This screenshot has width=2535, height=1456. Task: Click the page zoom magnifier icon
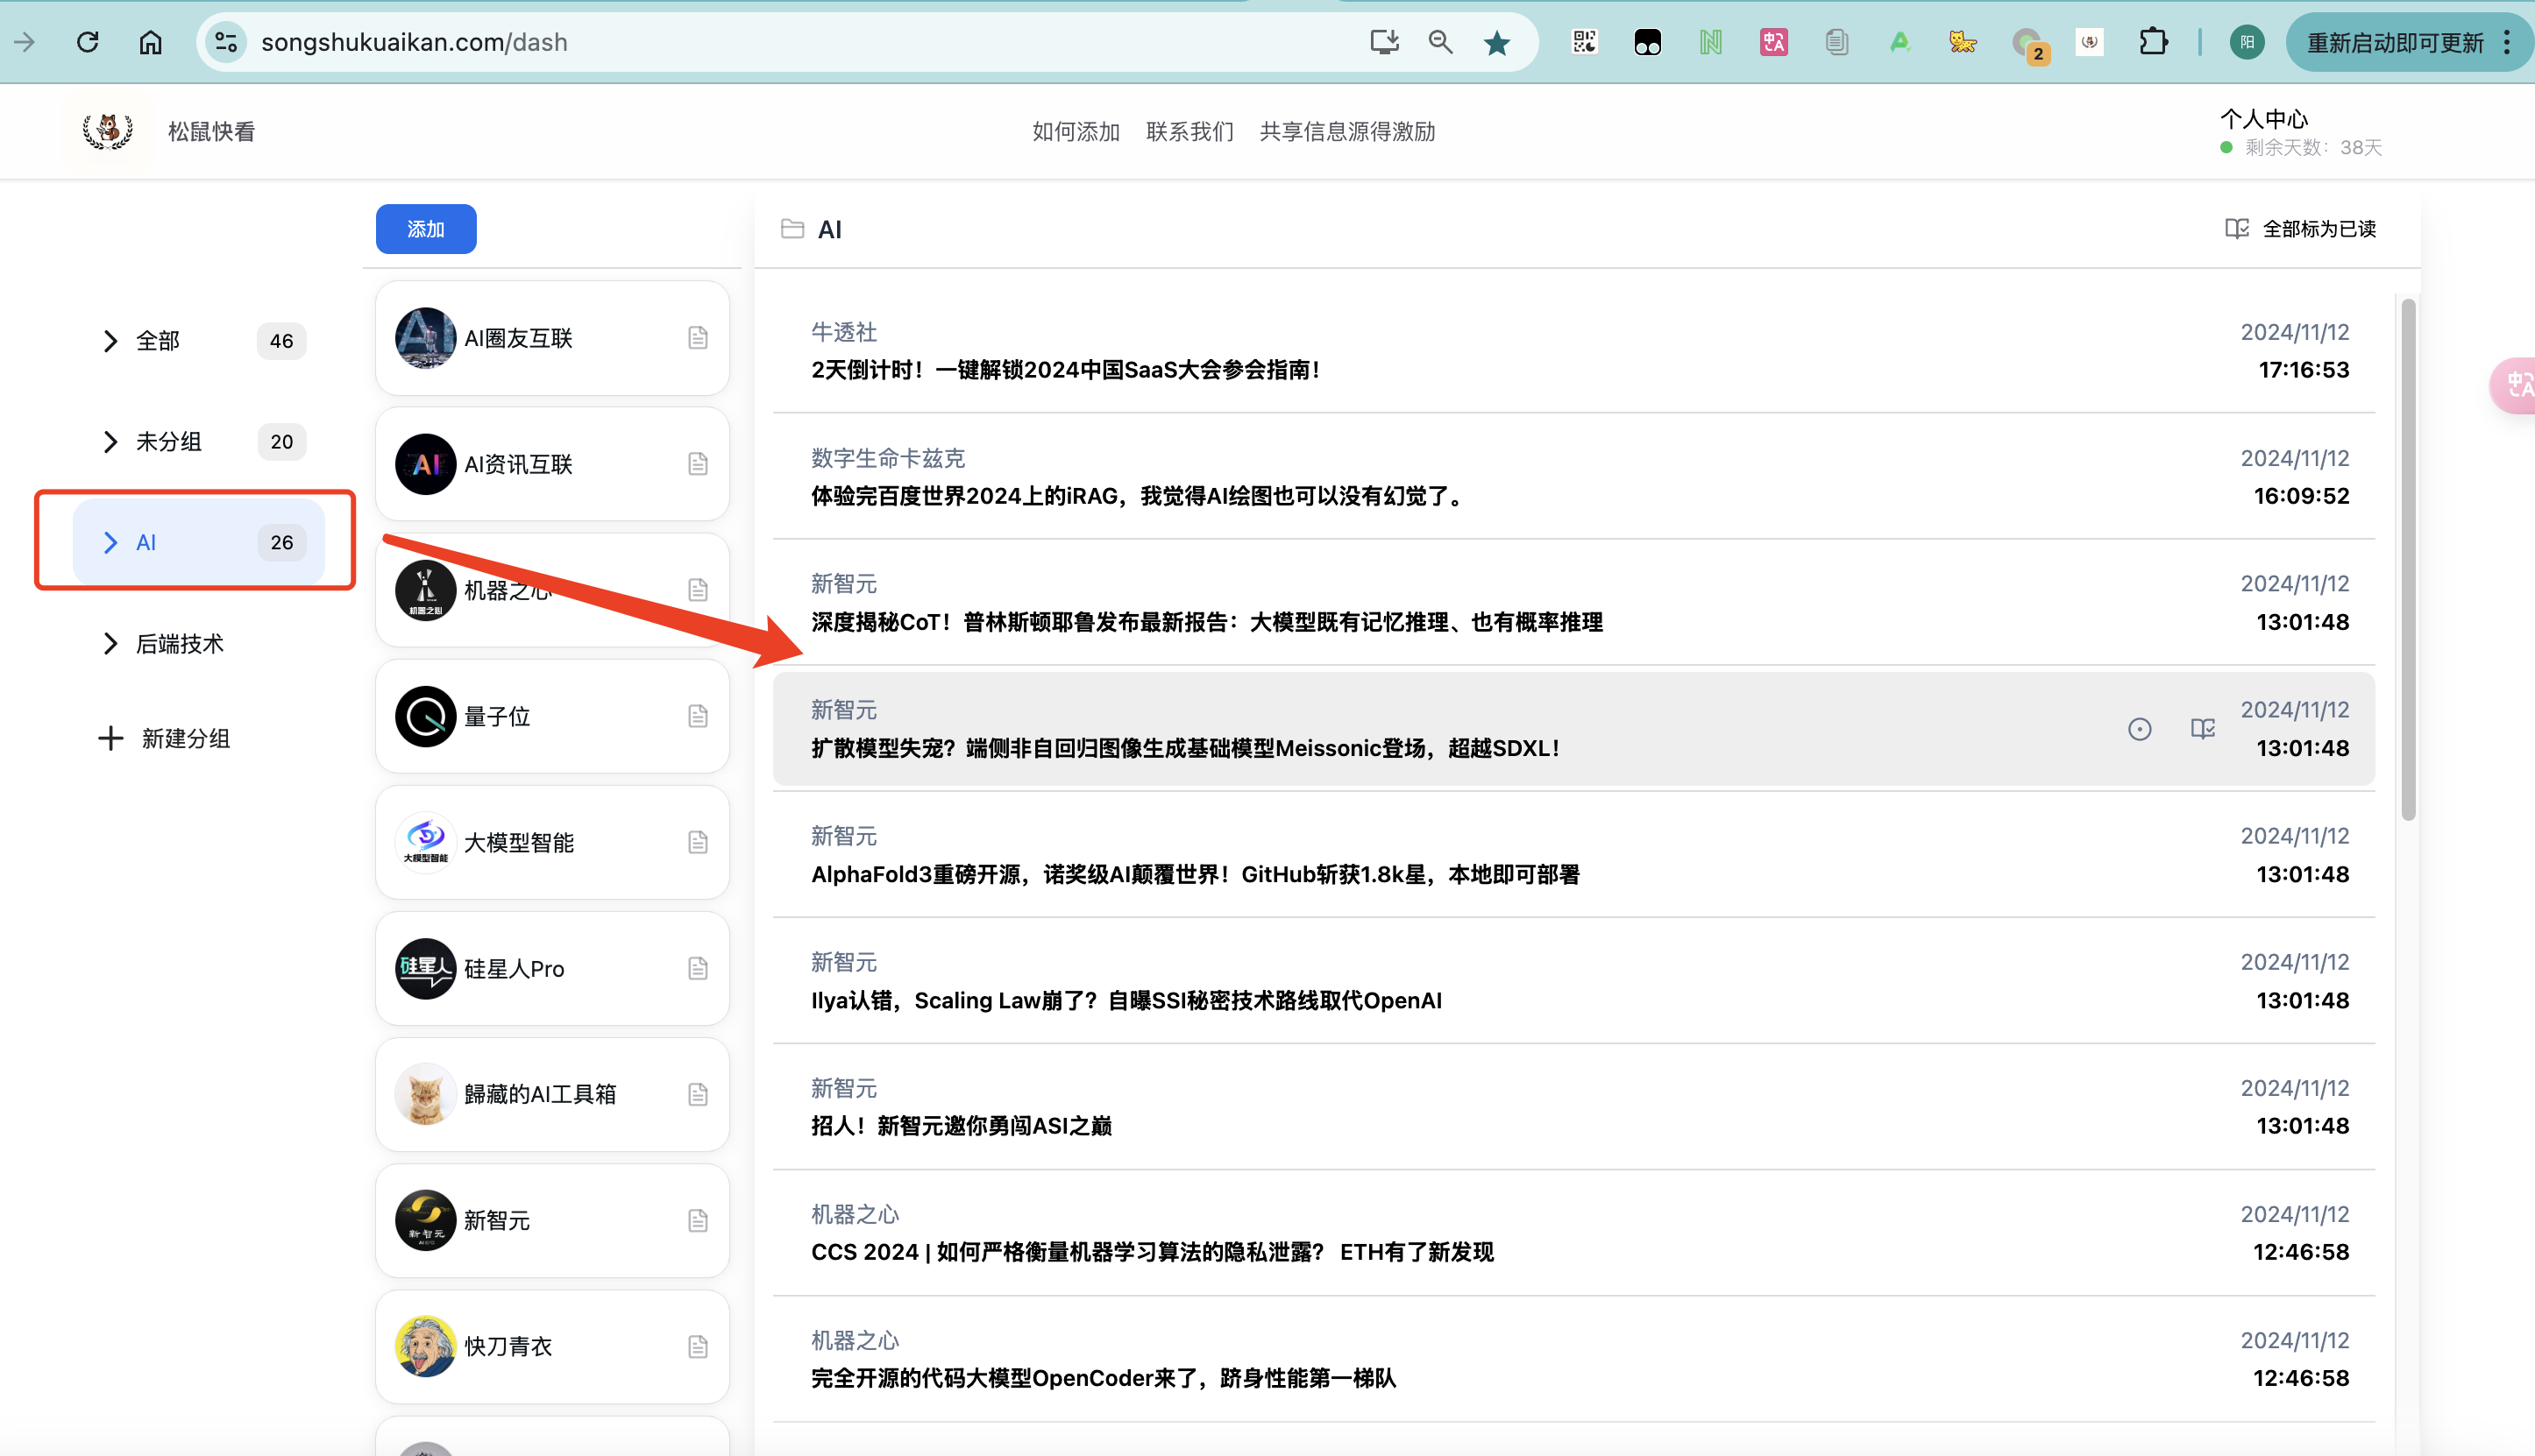coord(1439,42)
